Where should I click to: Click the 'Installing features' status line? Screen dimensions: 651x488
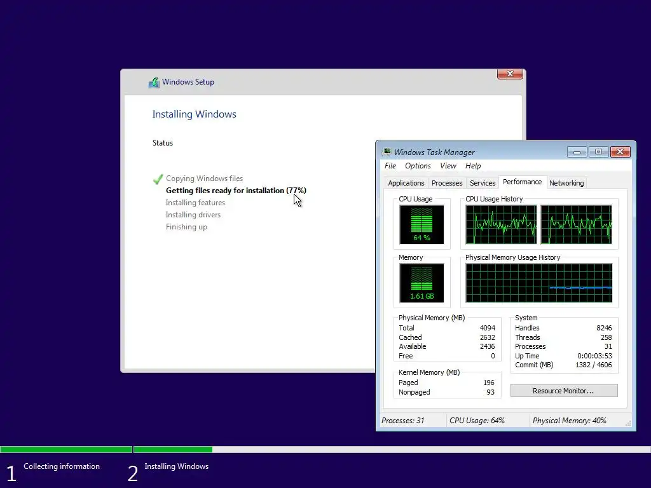tap(195, 203)
